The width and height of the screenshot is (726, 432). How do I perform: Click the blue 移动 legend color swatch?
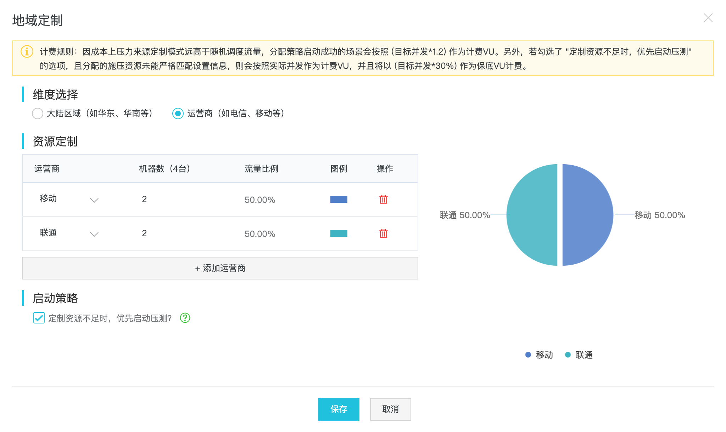click(339, 199)
